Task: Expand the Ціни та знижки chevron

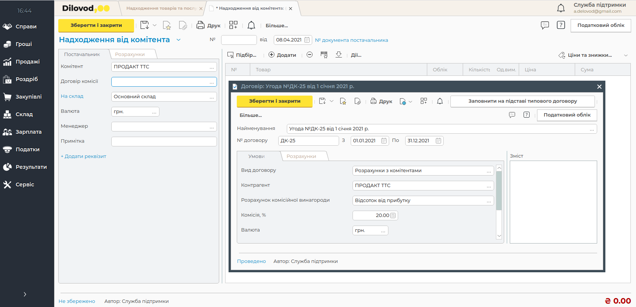Action: click(626, 55)
